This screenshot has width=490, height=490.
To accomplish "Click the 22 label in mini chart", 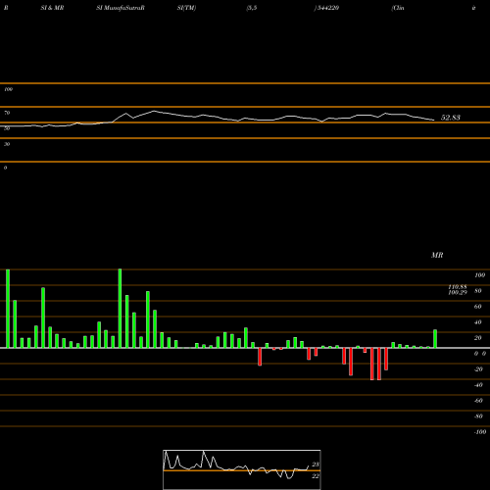I will (x=316, y=476).
